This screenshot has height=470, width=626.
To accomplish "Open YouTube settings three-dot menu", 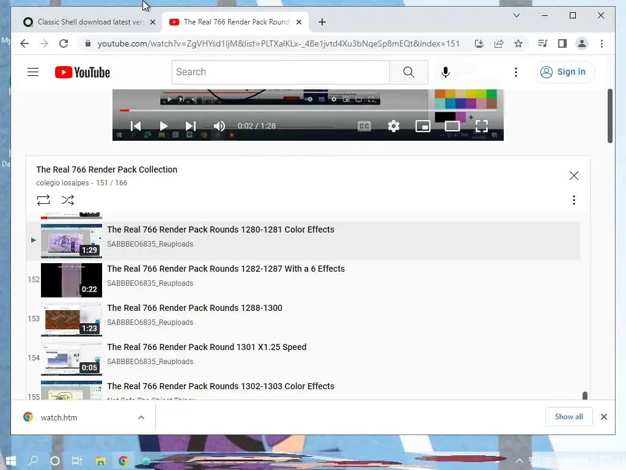I will 516,72.
